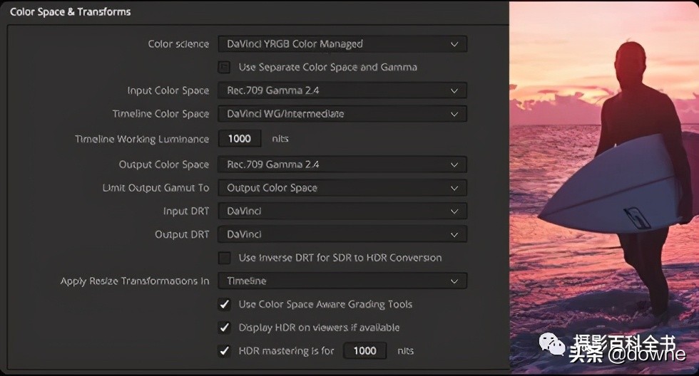Click the Timeline Working Luminance field
This screenshot has height=376, width=699.
point(240,139)
